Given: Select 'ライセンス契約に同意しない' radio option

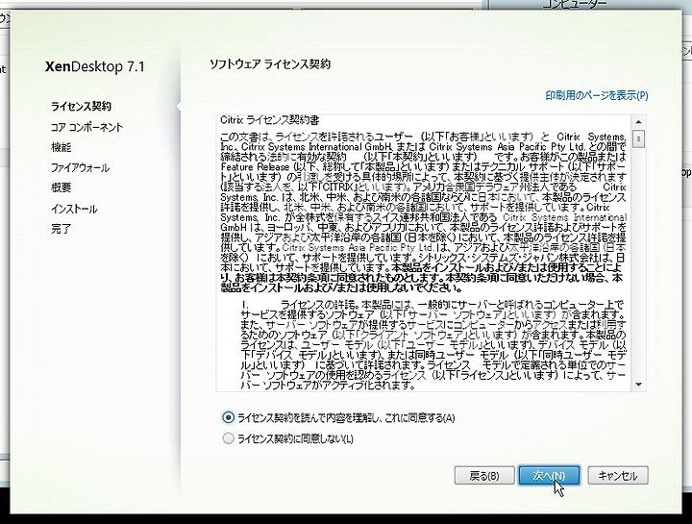Looking at the screenshot, I should (228, 438).
